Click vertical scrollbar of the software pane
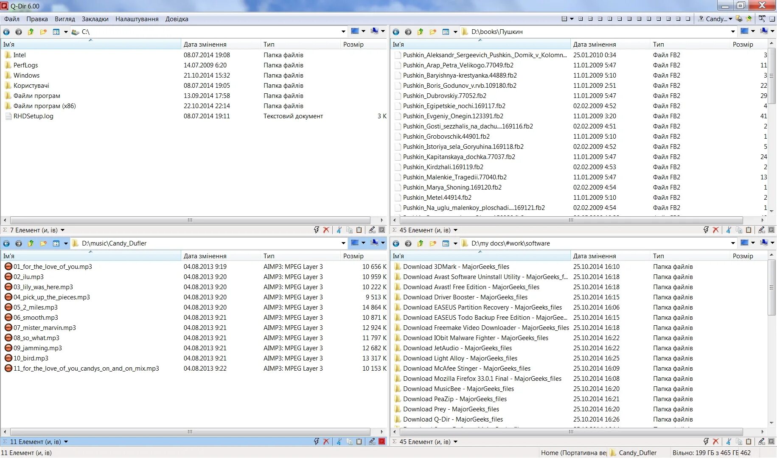777x458 pixels. (771, 288)
